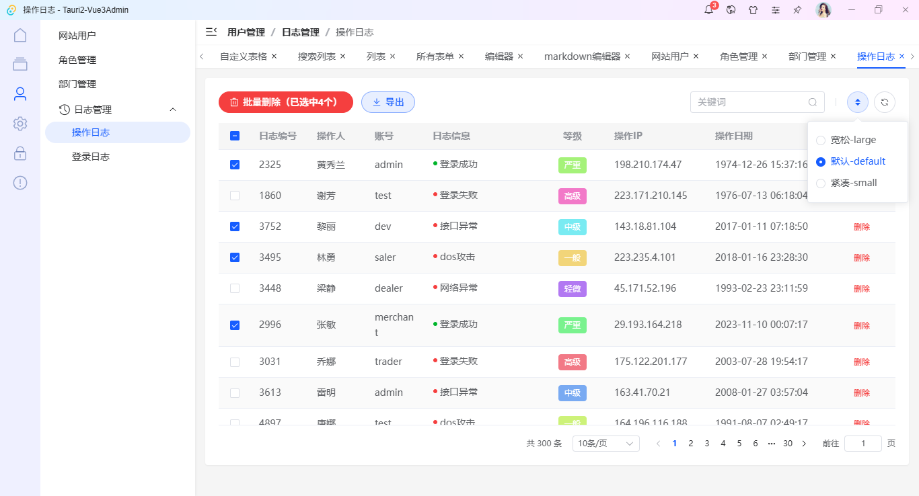Click the refresh icon above the table
This screenshot has height=496, width=919.
click(x=884, y=101)
